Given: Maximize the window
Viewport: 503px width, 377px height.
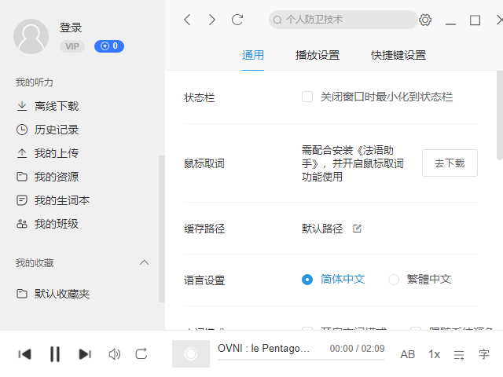Looking at the screenshot, I should (x=475, y=20).
